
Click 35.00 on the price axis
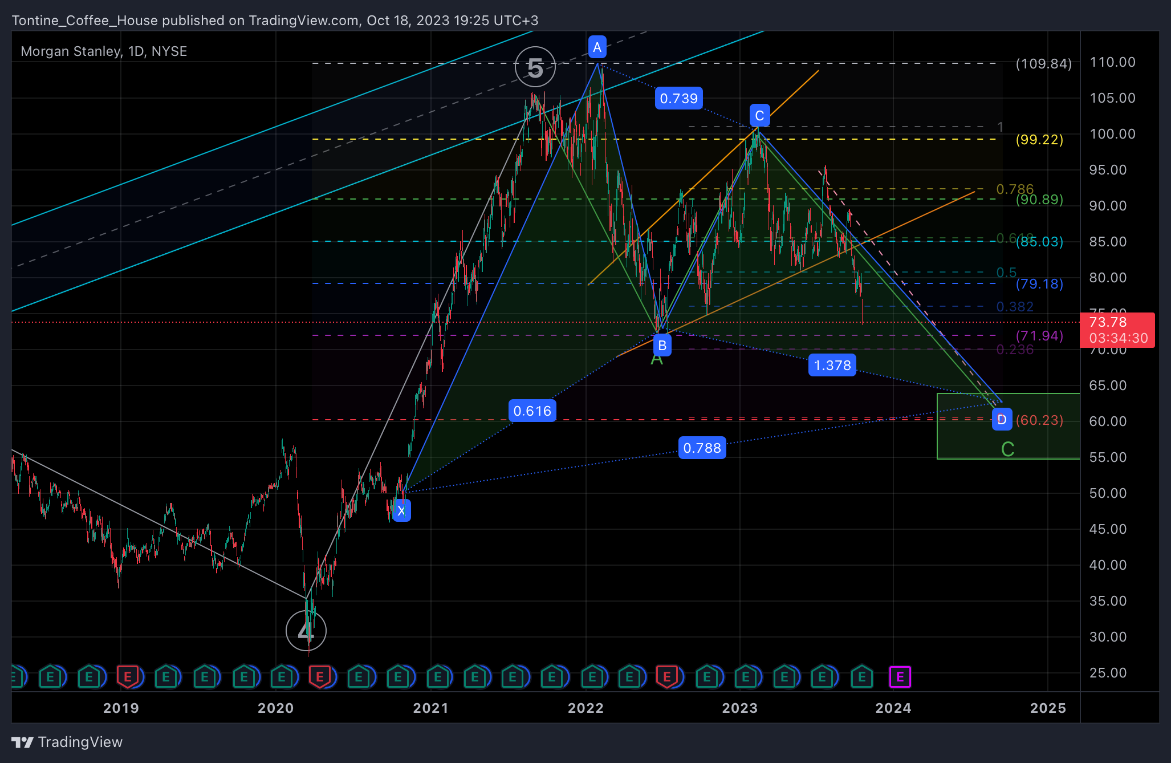pos(1108,601)
